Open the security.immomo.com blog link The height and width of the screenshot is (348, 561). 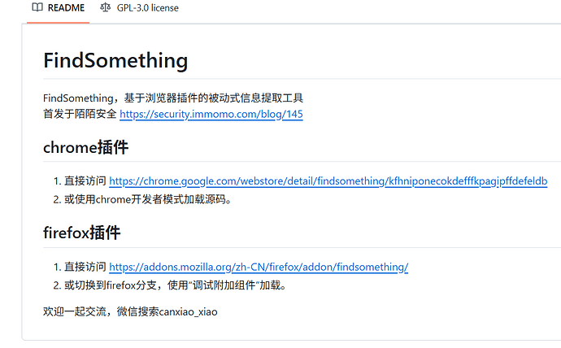[211, 114]
